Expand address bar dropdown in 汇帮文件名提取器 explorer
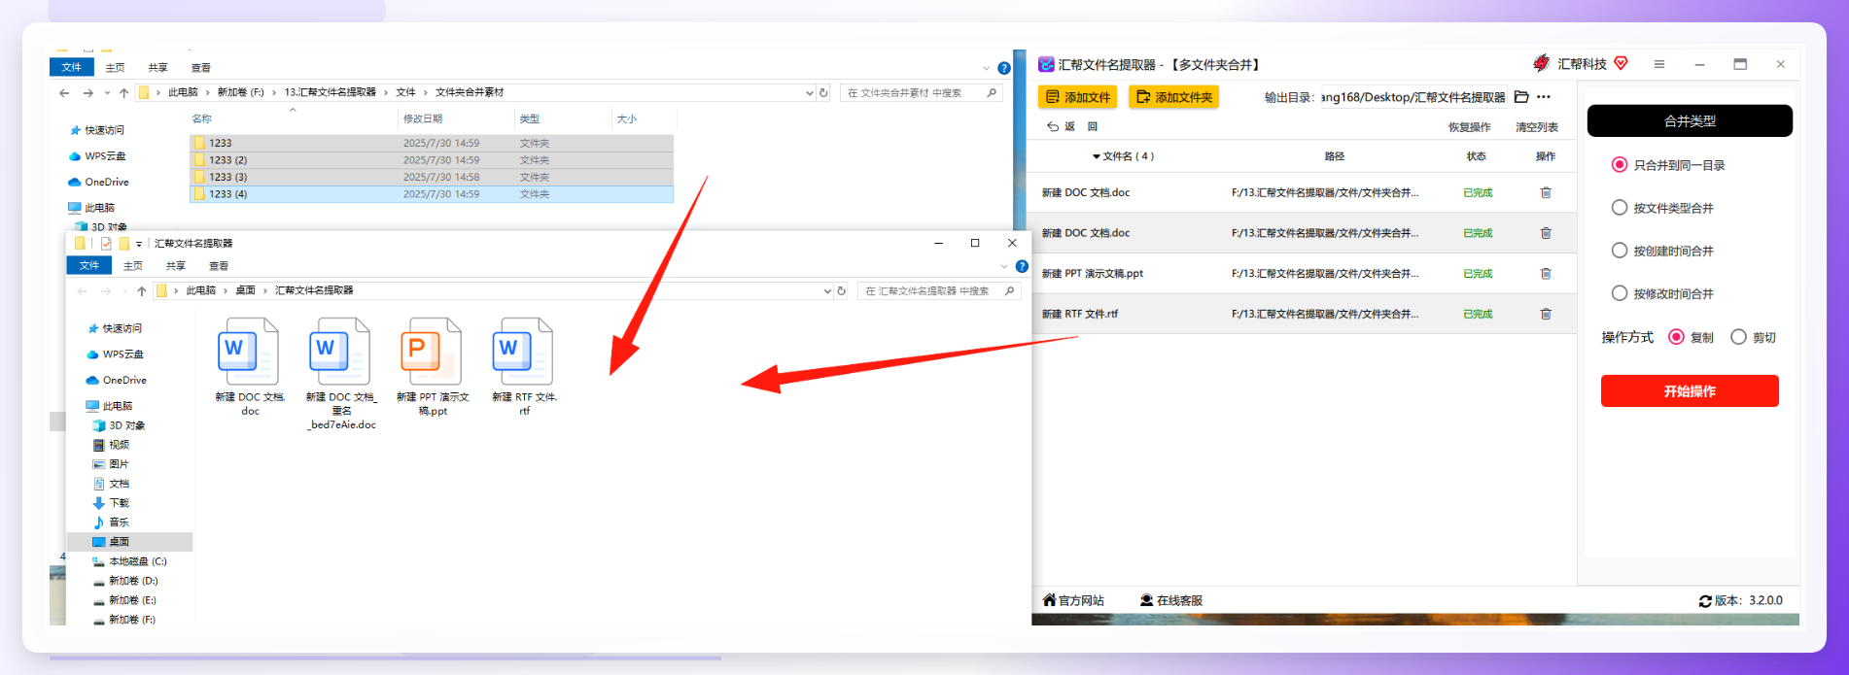Screen dimensions: 1849x675 click(827, 291)
